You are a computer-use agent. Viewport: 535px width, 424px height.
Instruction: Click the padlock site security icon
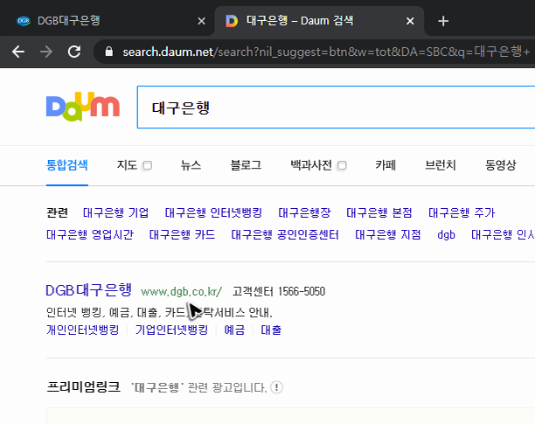pos(109,52)
